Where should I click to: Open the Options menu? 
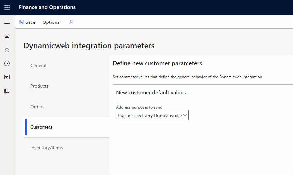tap(51, 22)
